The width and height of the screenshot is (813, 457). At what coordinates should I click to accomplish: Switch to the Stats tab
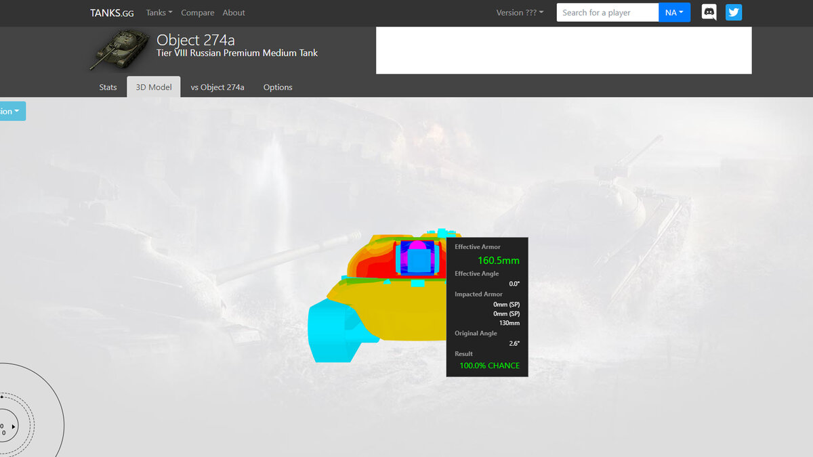coord(108,87)
